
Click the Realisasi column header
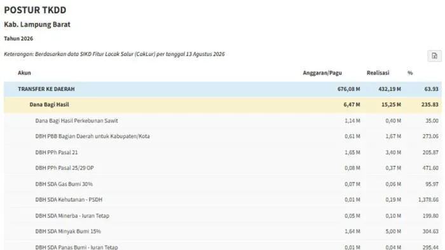378,73
